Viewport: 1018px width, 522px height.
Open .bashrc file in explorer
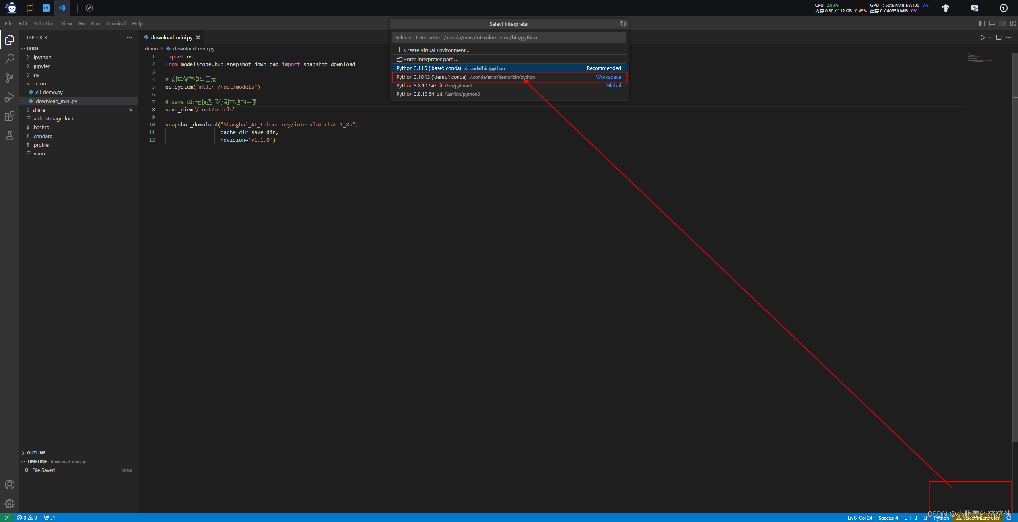pos(79,127)
